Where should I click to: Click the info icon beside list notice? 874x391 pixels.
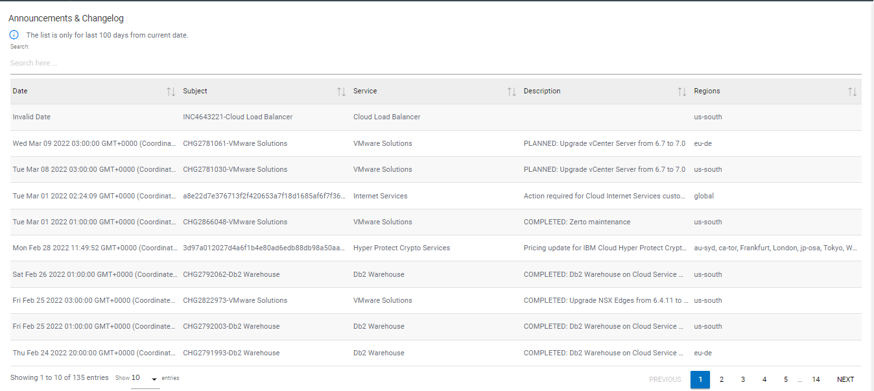point(14,35)
